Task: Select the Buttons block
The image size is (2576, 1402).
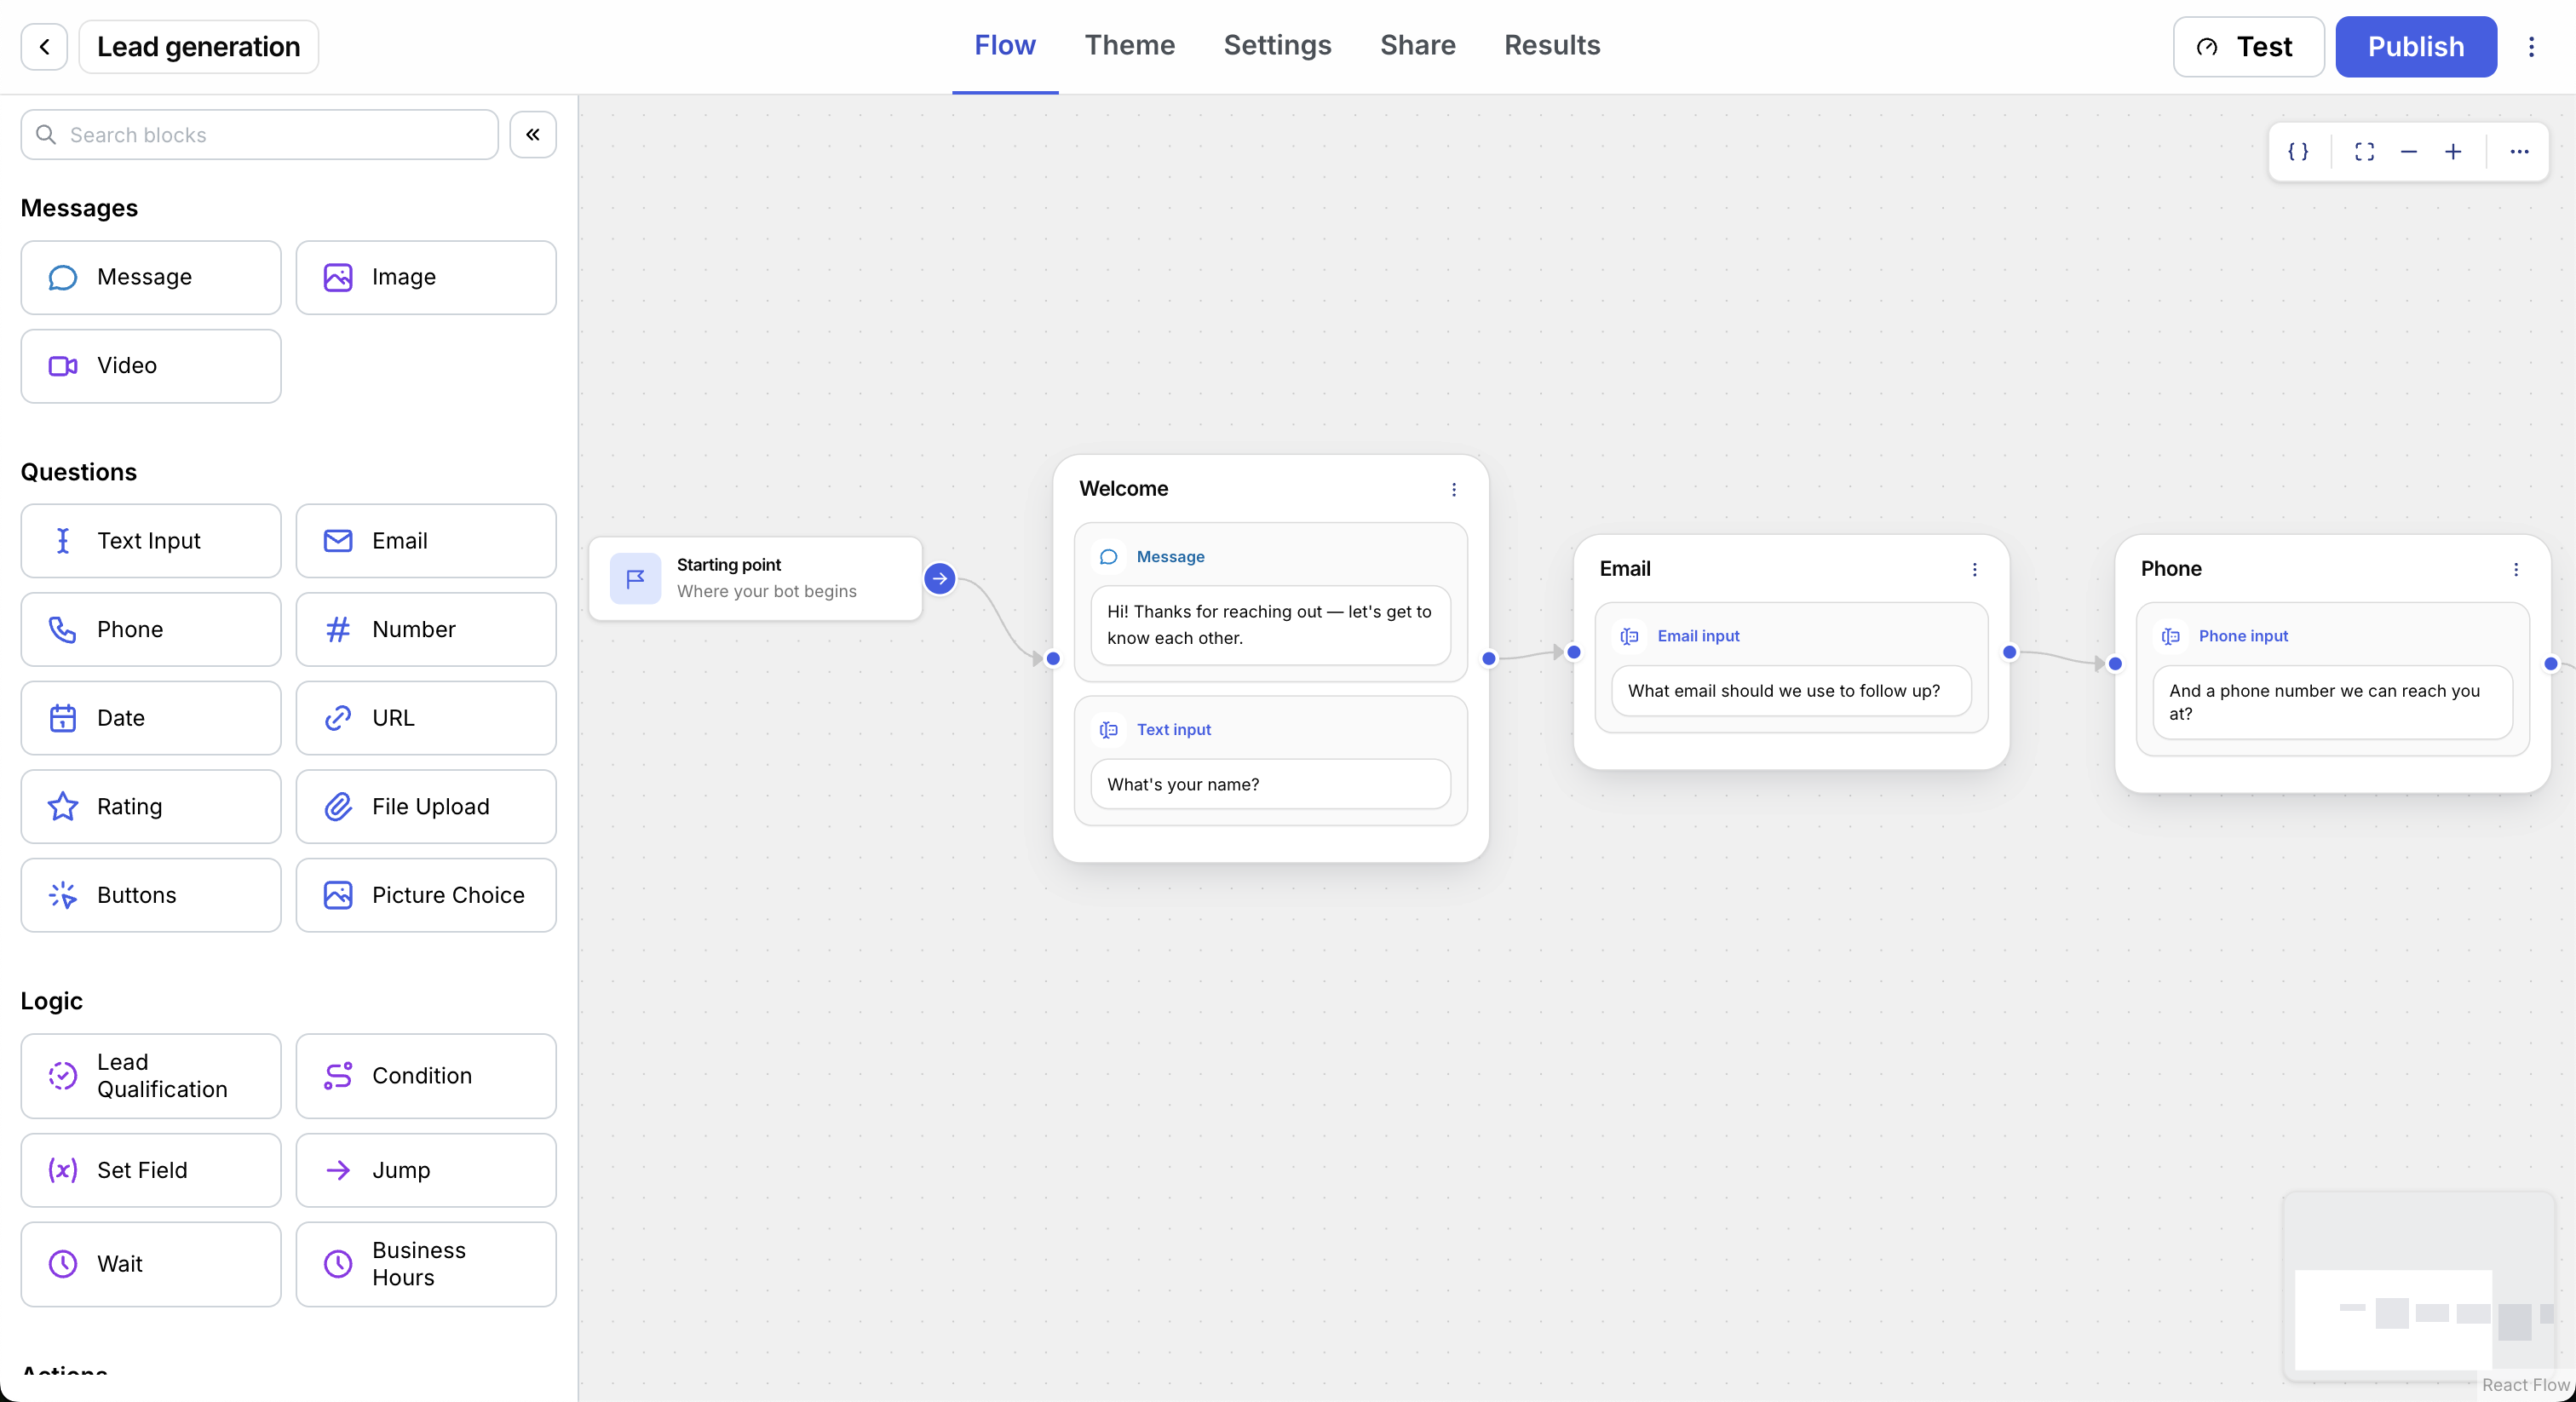Action: tap(151, 895)
